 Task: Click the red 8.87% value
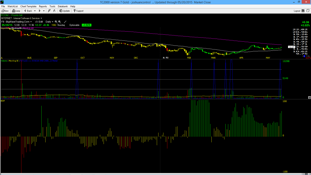pos(308,58)
